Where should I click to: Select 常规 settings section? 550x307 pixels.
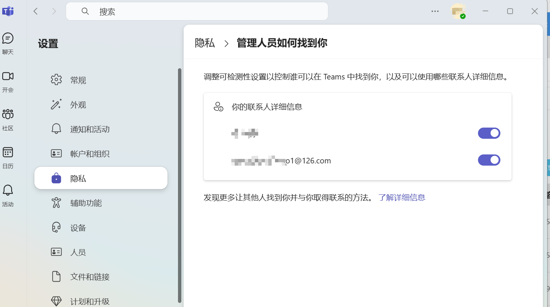[x=101, y=80]
